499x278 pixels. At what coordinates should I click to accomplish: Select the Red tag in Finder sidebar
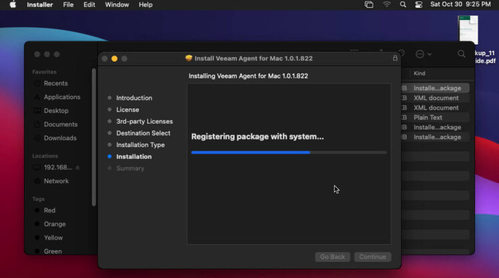pyautogui.click(x=49, y=210)
